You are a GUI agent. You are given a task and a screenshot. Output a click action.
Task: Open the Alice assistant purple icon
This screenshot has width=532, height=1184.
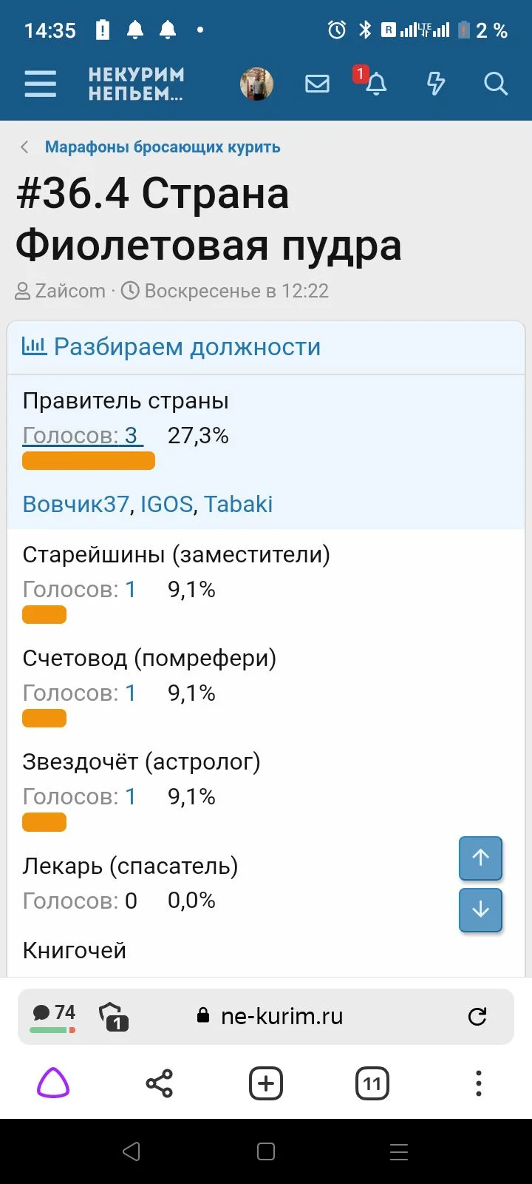point(53,1084)
